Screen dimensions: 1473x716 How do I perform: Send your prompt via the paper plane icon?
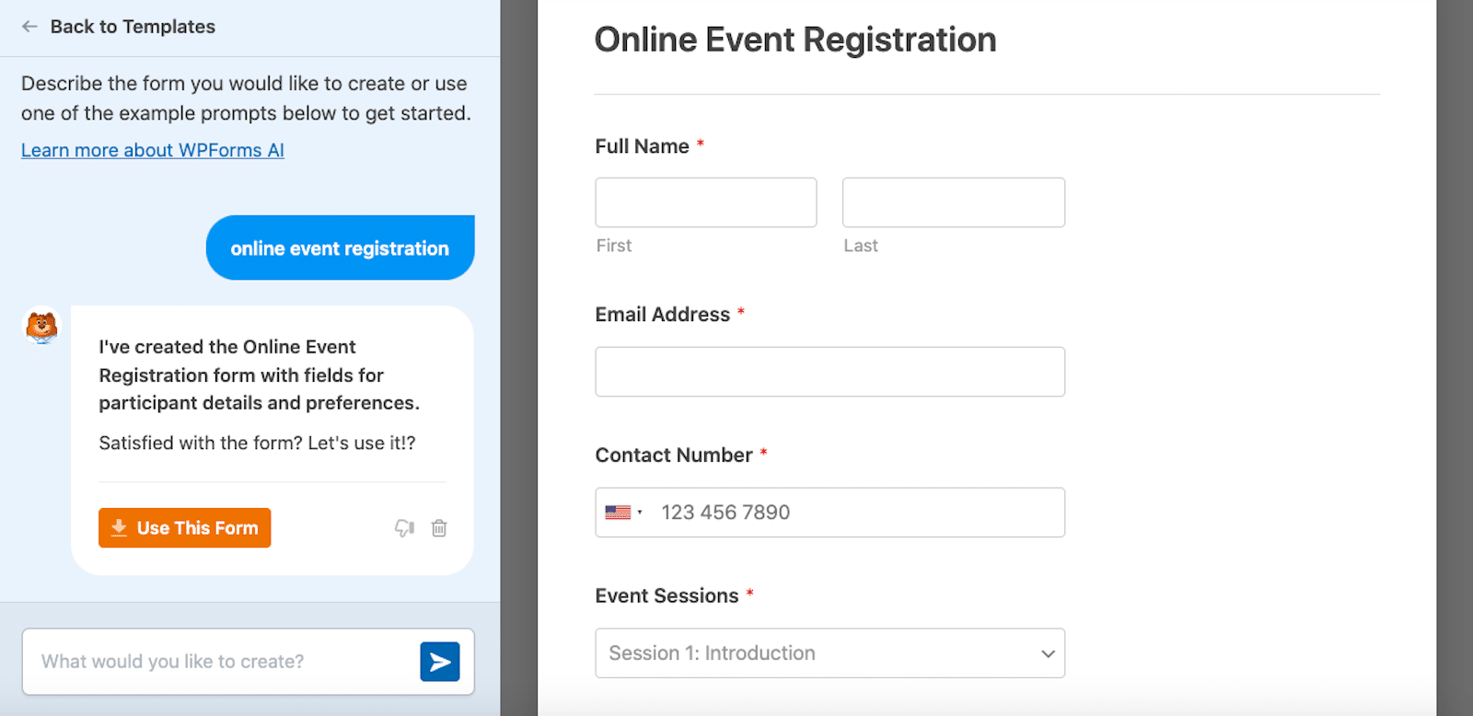440,661
